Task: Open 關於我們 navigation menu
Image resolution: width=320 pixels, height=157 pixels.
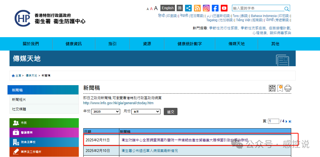Action: click(31, 44)
